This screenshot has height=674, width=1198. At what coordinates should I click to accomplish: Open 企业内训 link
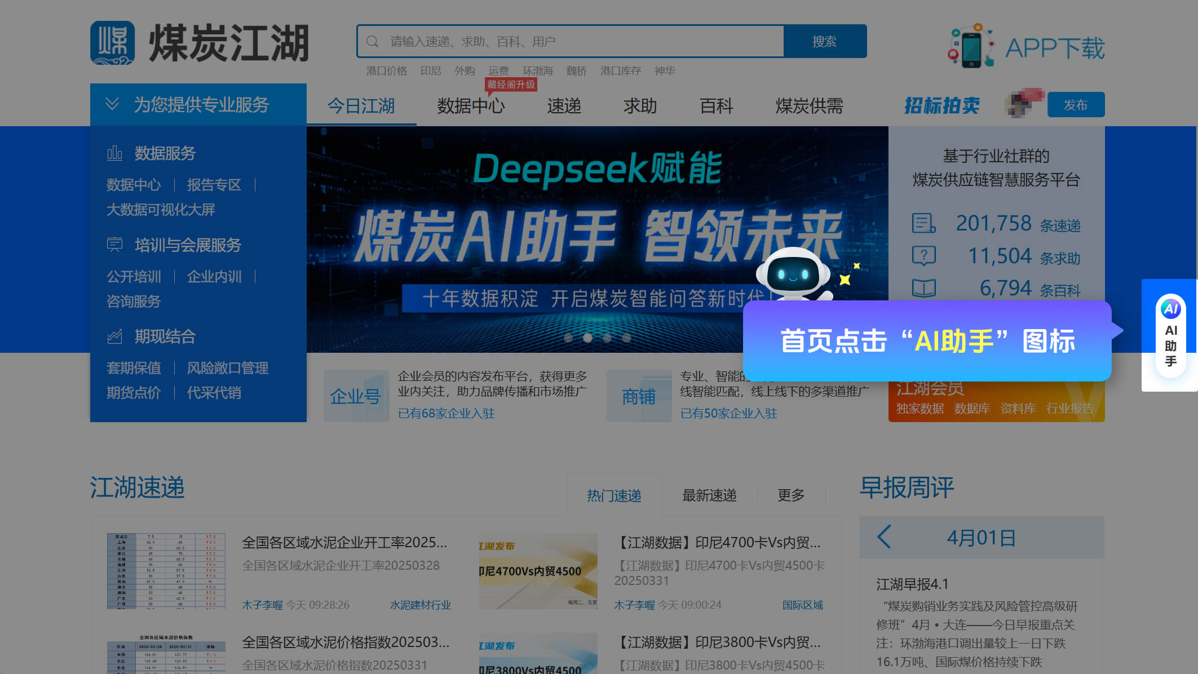214,276
